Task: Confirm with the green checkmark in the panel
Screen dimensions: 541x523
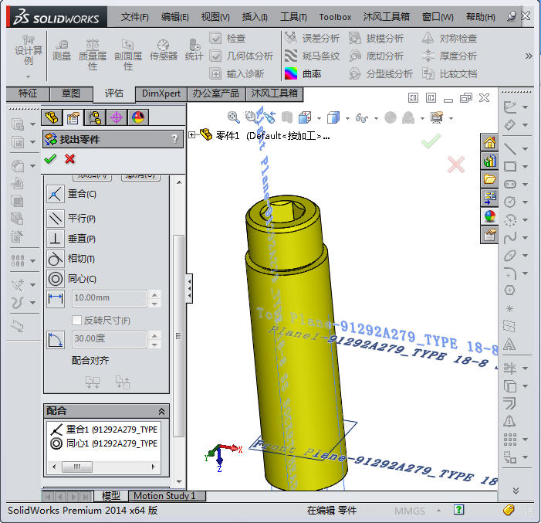Action: click(51, 158)
